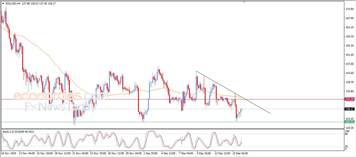Click the 147.50 value on price axis
The image size is (356, 157).
tap(349, 64)
